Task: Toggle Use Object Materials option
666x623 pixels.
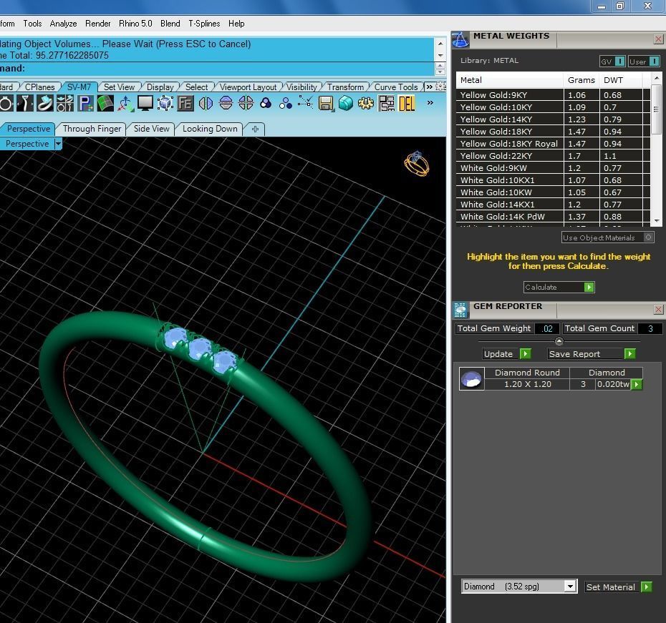Action: coord(607,237)
